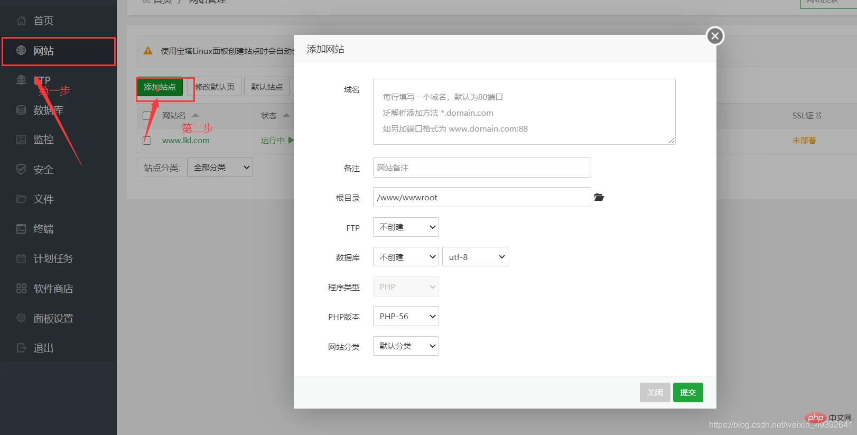
Task: Click the 提交 submit button
Action: tap(688, 392)
